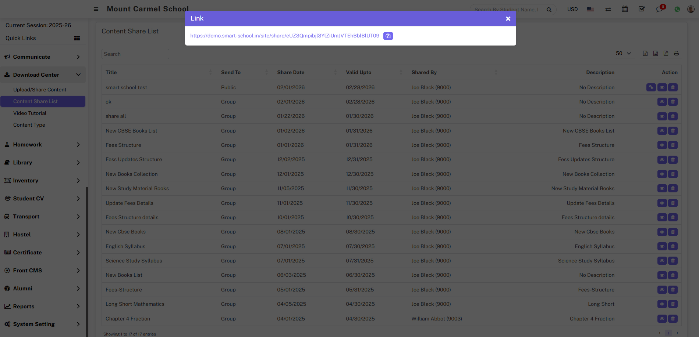Close the Link dialog
This screenshot has width=699, height=337.
(x=508, y=19)
